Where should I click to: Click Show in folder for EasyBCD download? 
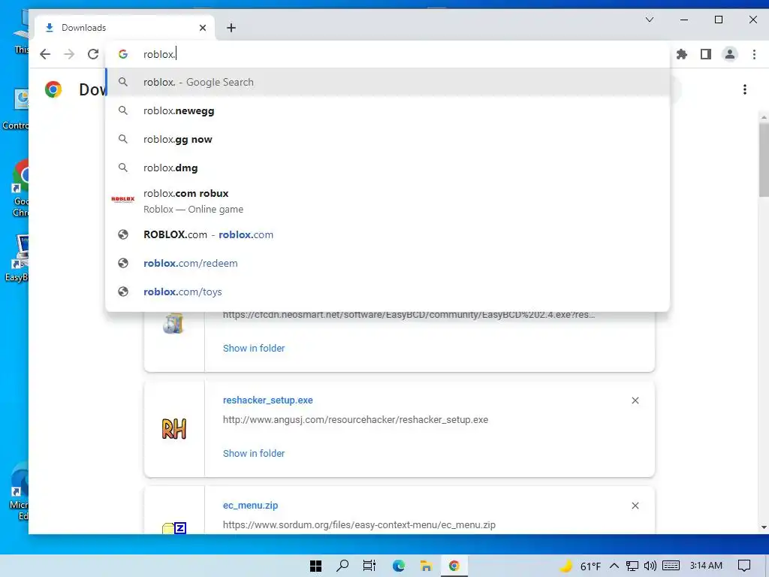[254, 349]
